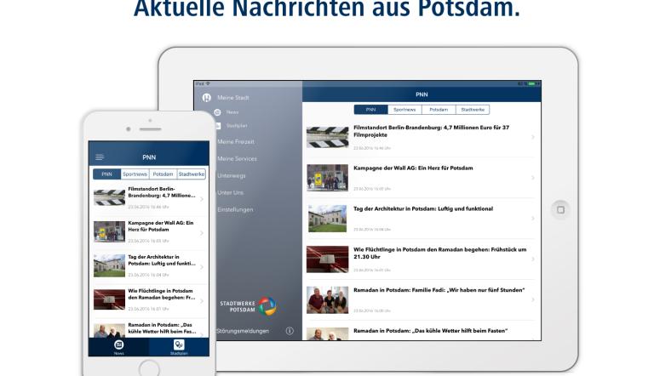Select Potsdam tab on the iPad
This screenshot has width=654, height=376.
tap(439, 110)
